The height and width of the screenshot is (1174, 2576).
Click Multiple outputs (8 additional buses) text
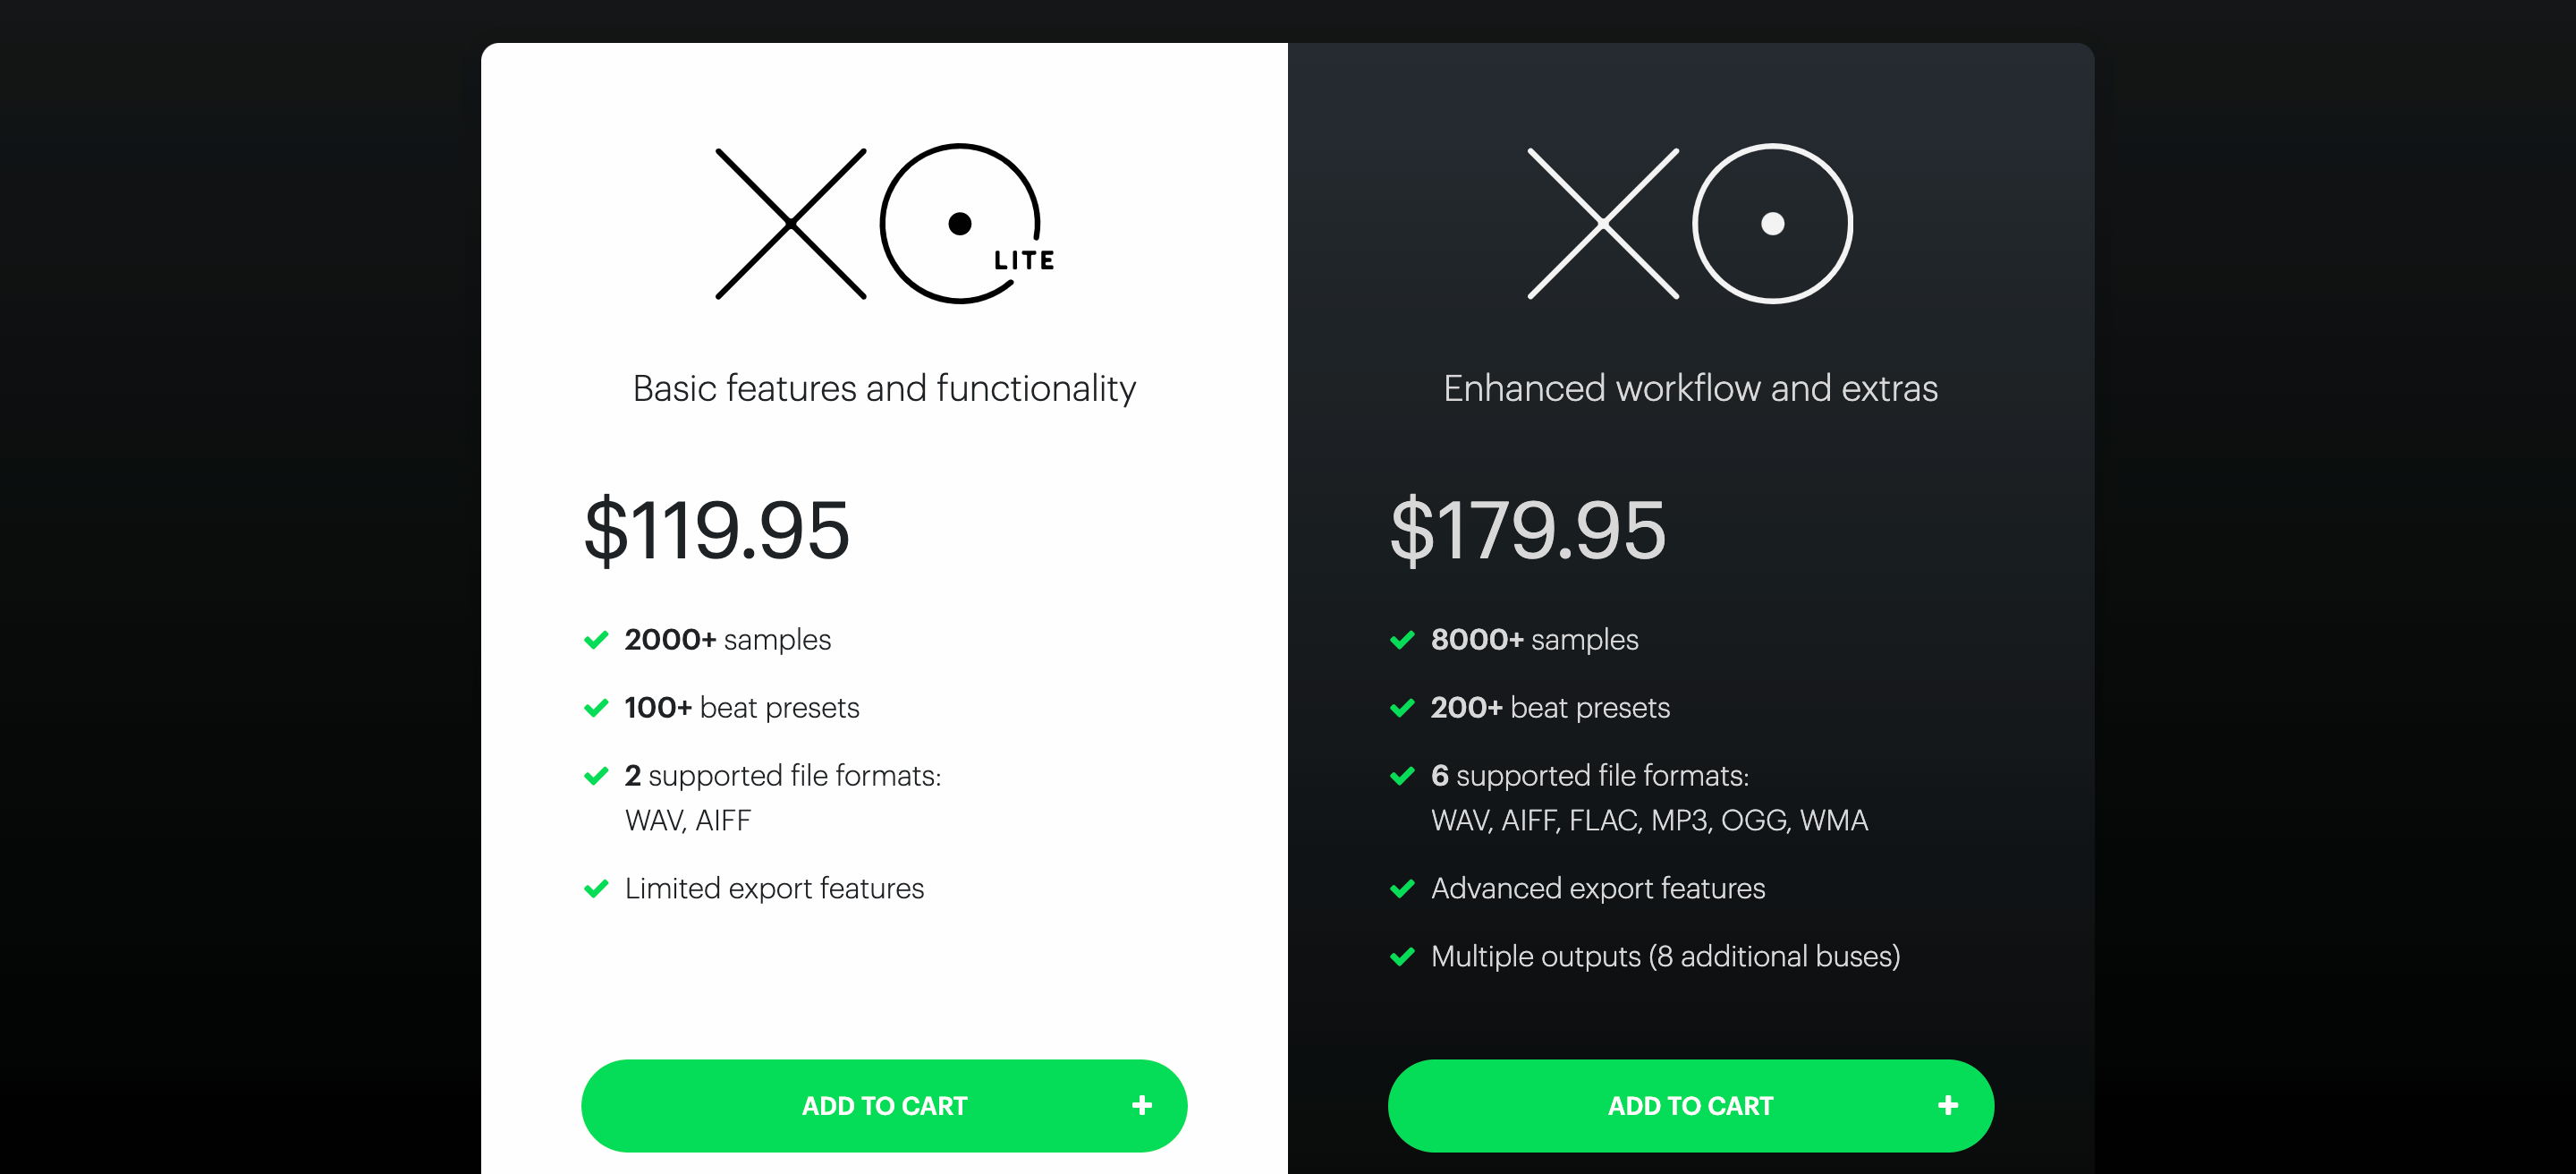coord(1665,956)
